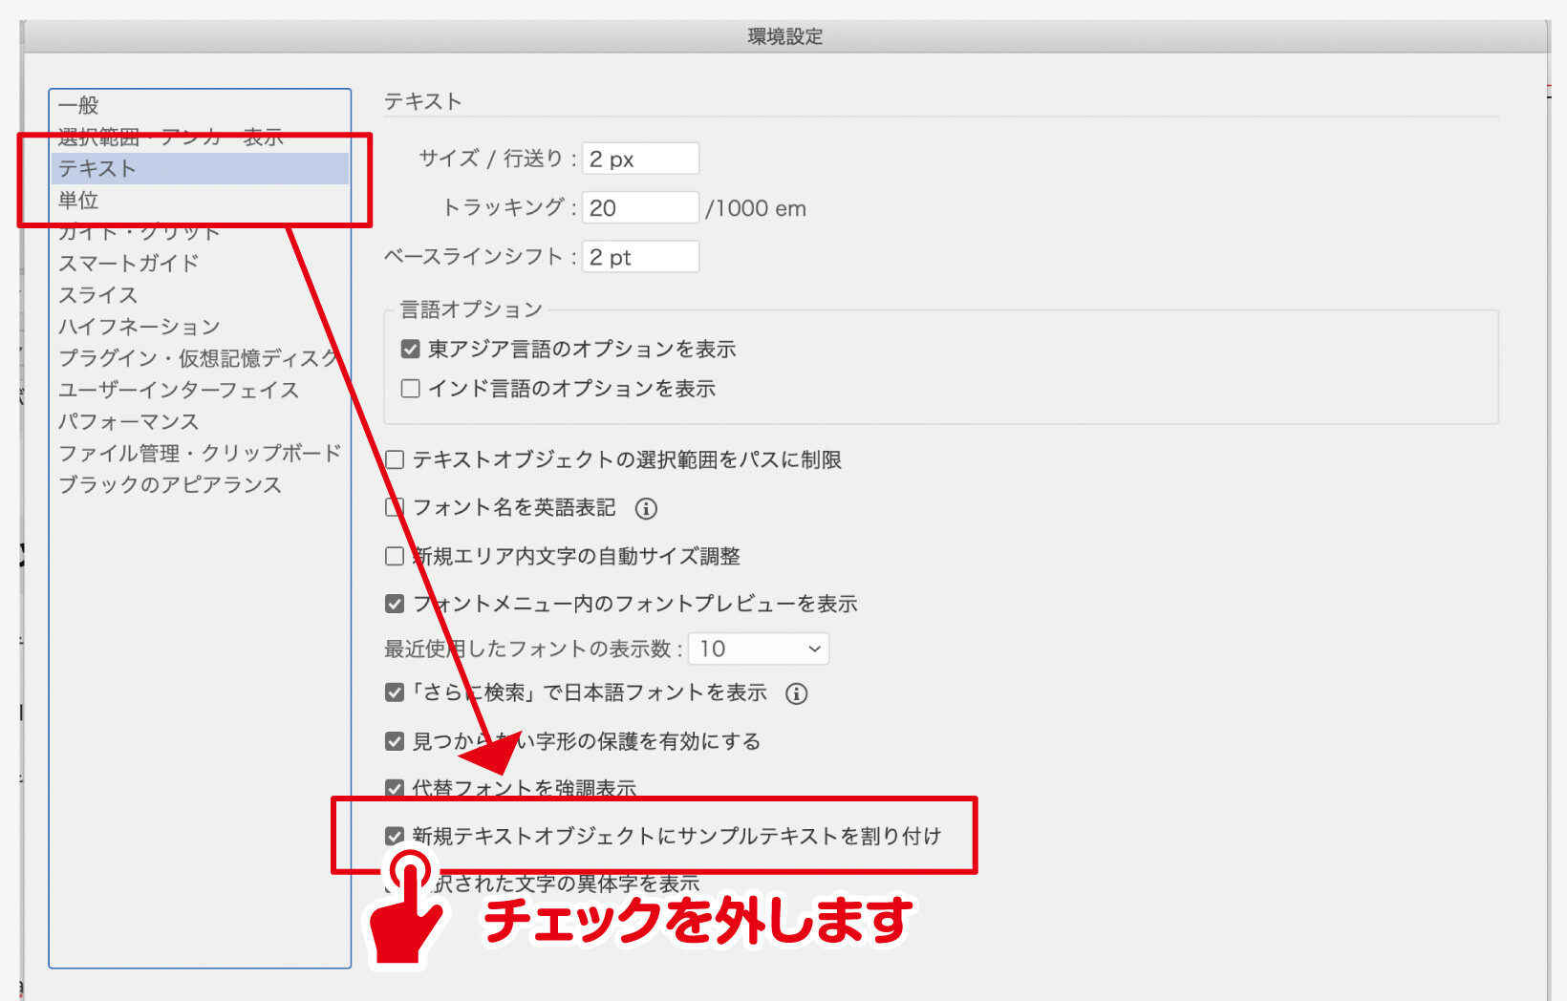The image size is (1567, 1001).
Task: Click the トラッキング value field
Action: click(x=640, y=207)
